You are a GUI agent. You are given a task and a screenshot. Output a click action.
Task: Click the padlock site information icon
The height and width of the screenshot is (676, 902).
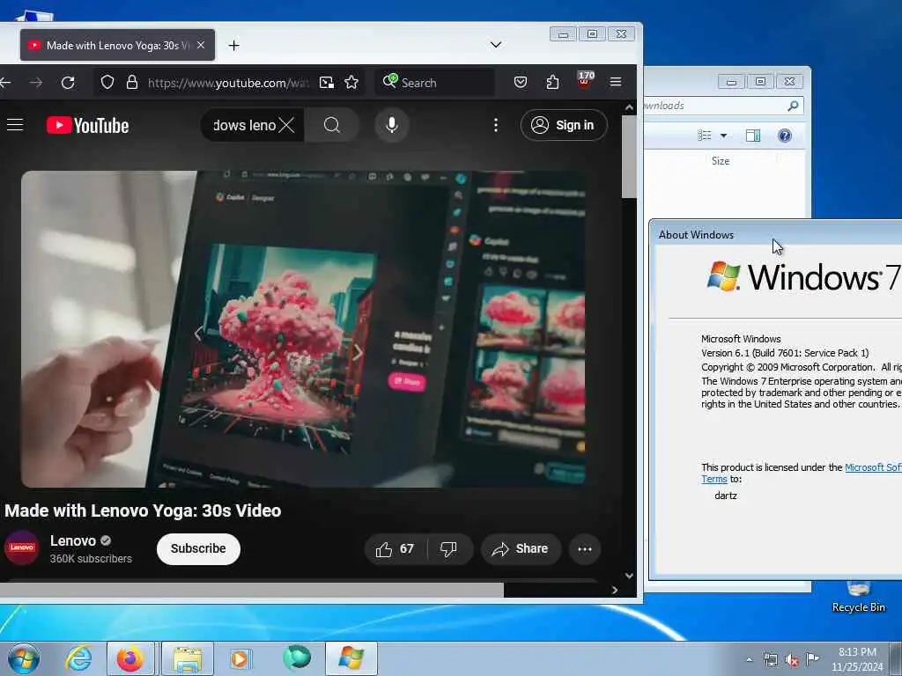click(132, 82)
